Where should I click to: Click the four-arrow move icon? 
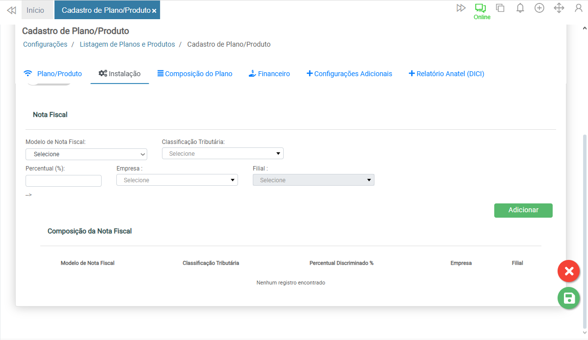[x=559, y=8]
